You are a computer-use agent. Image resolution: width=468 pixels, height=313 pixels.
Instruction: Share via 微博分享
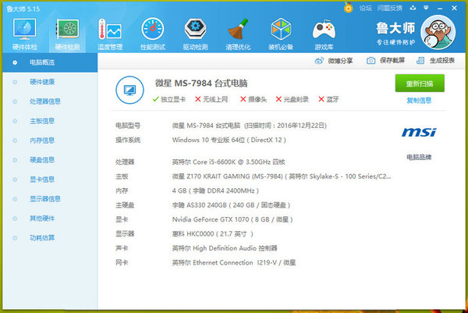pos(335,60)
